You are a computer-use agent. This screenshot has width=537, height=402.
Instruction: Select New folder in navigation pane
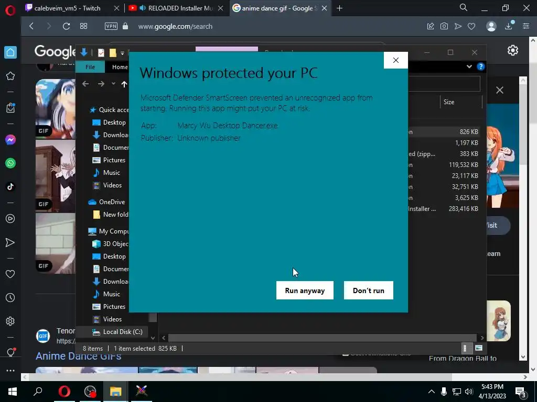[110, 215]
